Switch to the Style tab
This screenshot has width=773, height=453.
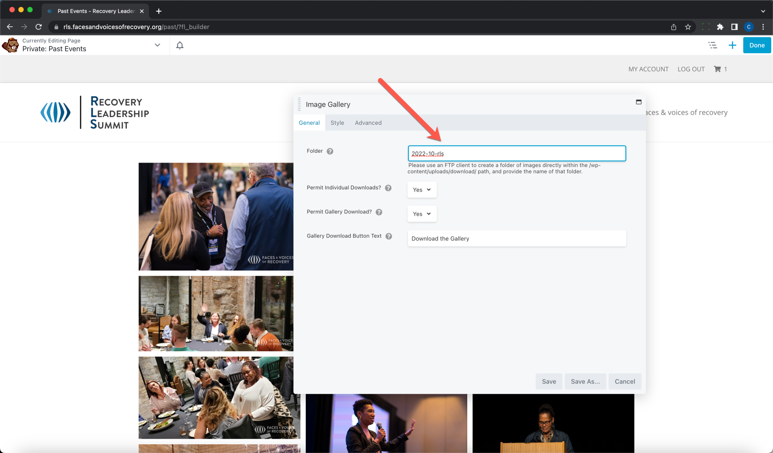(x=337, y=123)
